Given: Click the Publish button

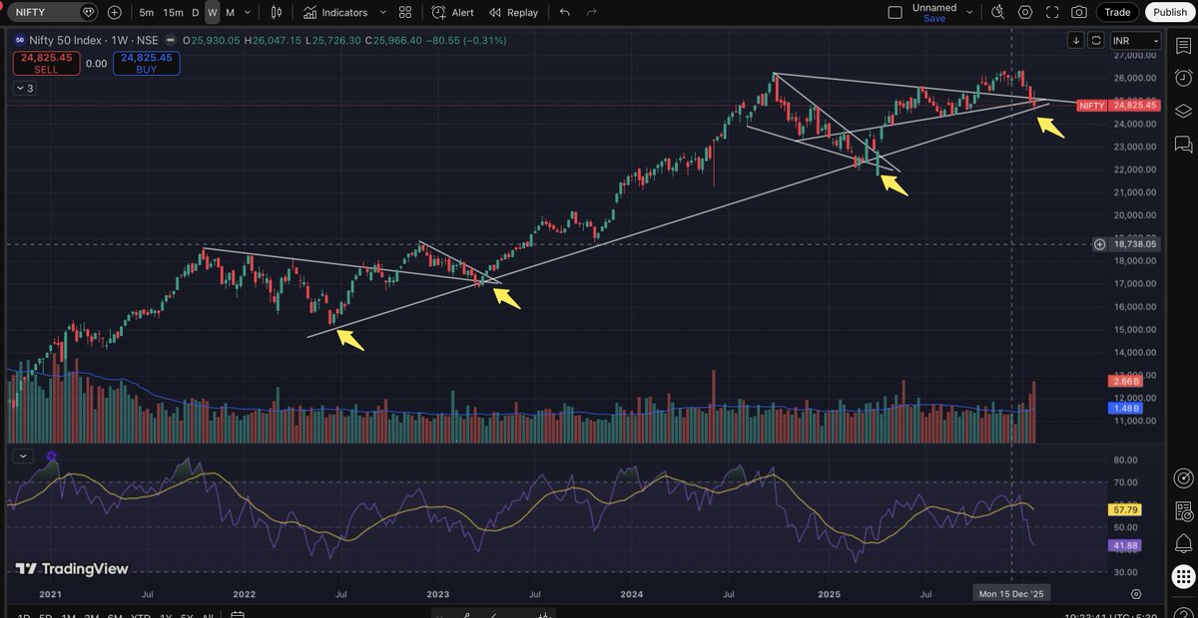Looking at the screenshot, I should 1168,12.
